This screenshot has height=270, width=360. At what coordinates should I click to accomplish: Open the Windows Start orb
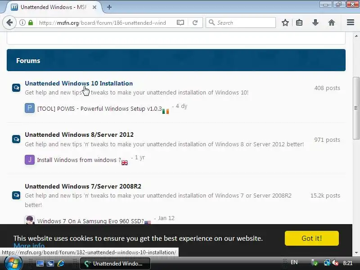13,263
